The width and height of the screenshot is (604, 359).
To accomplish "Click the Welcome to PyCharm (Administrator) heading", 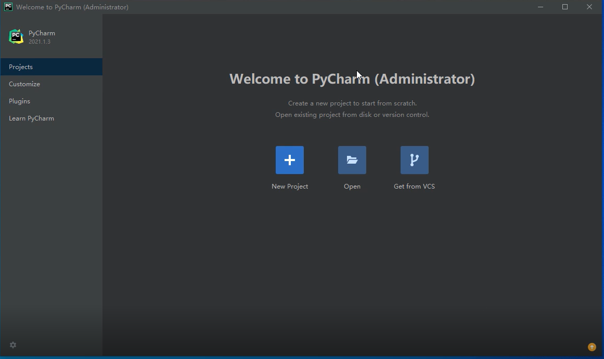I will [352, 79].
